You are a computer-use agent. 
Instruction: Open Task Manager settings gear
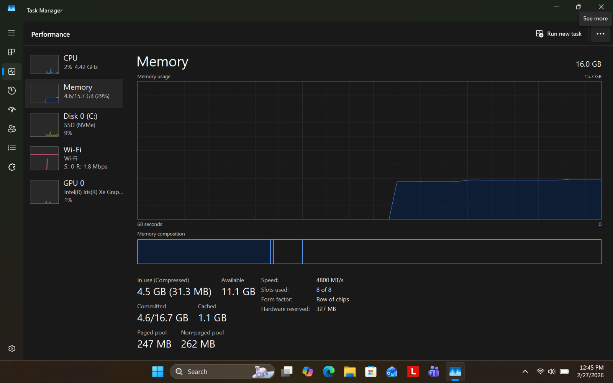11,349
